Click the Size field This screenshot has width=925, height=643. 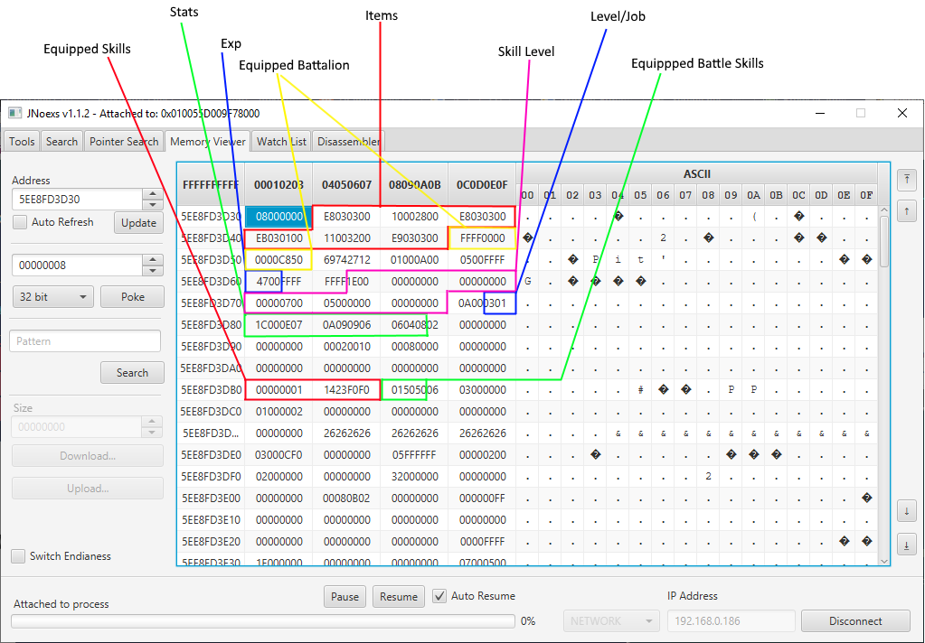(77, 426)
